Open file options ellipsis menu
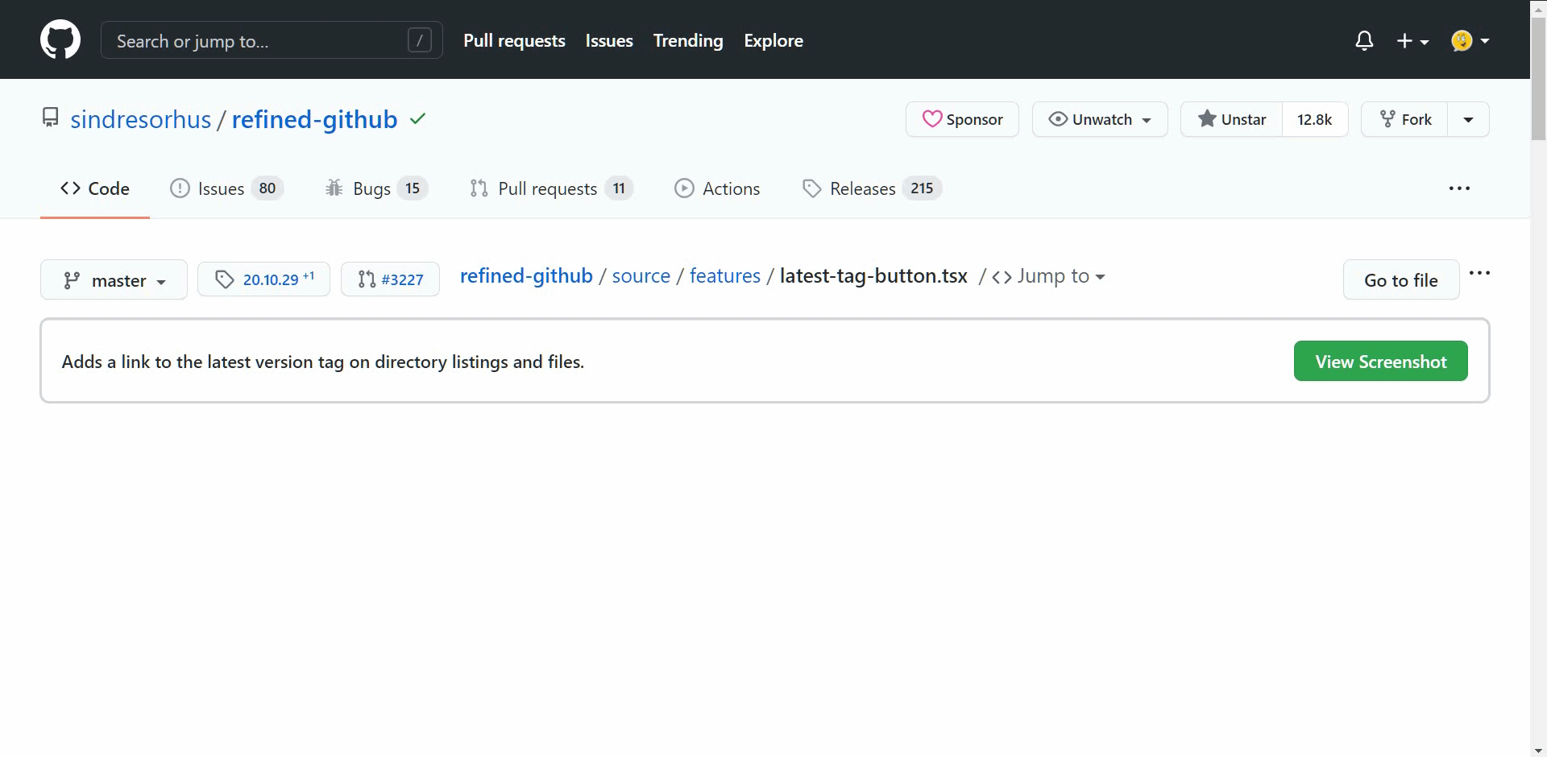This screenshot has width=1547, height=757. click(x=1479, y=274)
